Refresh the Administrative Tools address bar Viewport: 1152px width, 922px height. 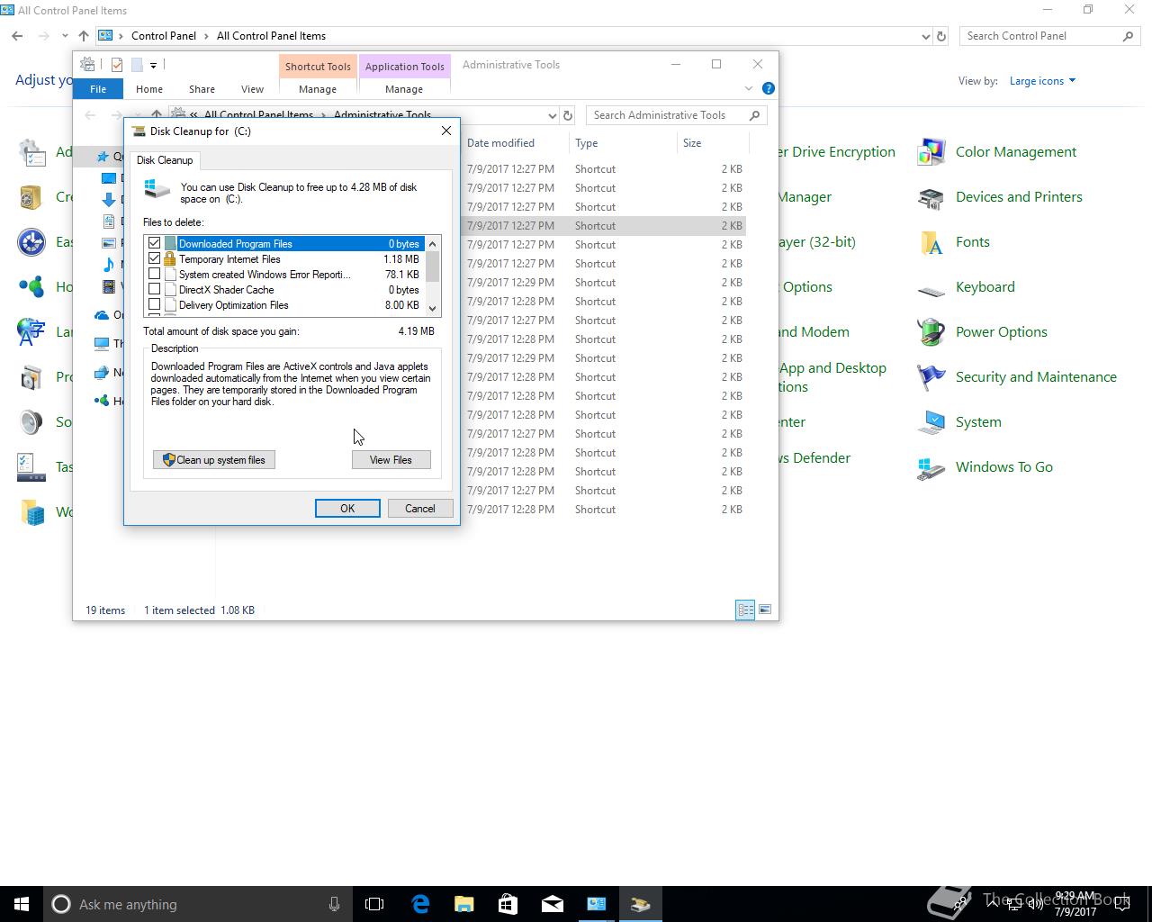568,115
